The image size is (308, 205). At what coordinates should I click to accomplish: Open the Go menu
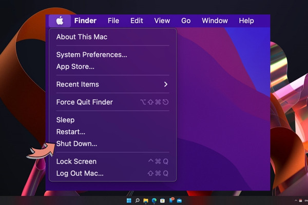point(186,20)
